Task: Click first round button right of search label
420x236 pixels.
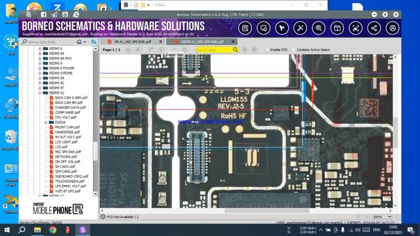Action: click(245, 50)
